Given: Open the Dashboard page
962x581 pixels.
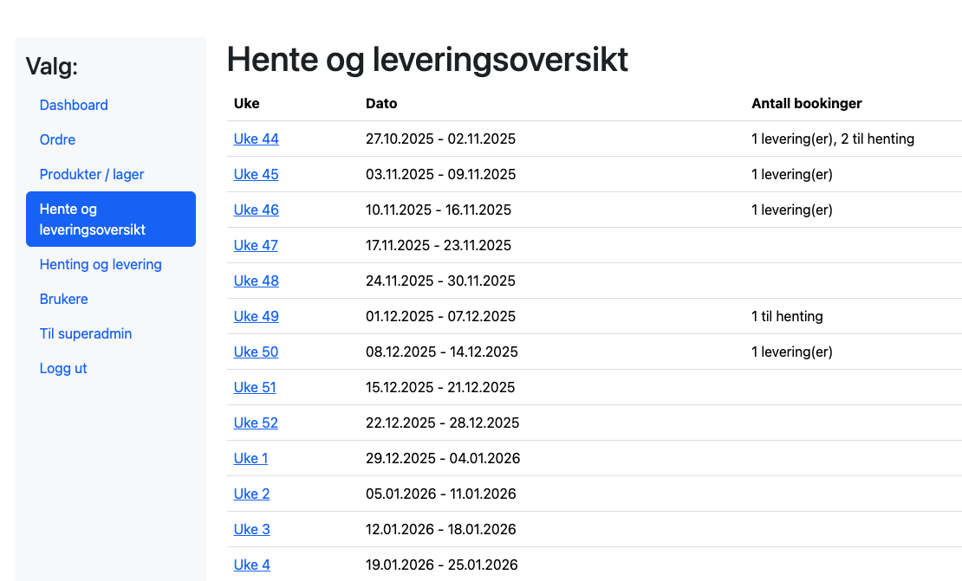Looking at the screenshot, I should coord(74,105).
